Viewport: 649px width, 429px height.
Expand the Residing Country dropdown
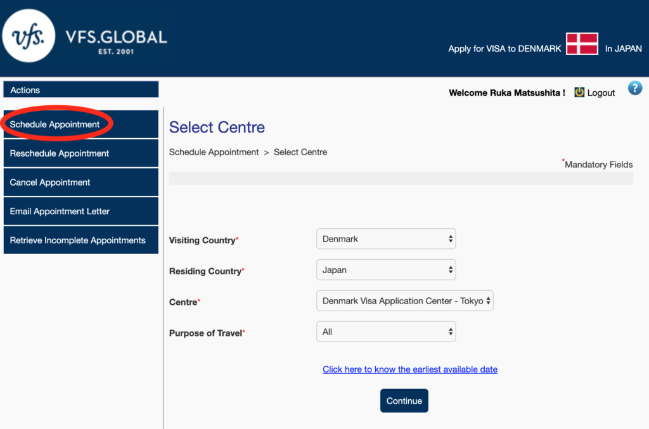coord(386,270)
